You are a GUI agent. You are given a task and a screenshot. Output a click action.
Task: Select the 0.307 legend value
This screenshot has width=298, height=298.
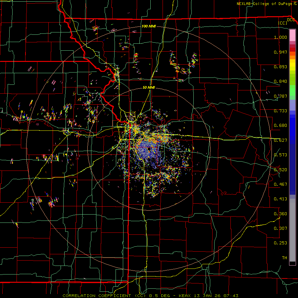[x=280, y=228]
